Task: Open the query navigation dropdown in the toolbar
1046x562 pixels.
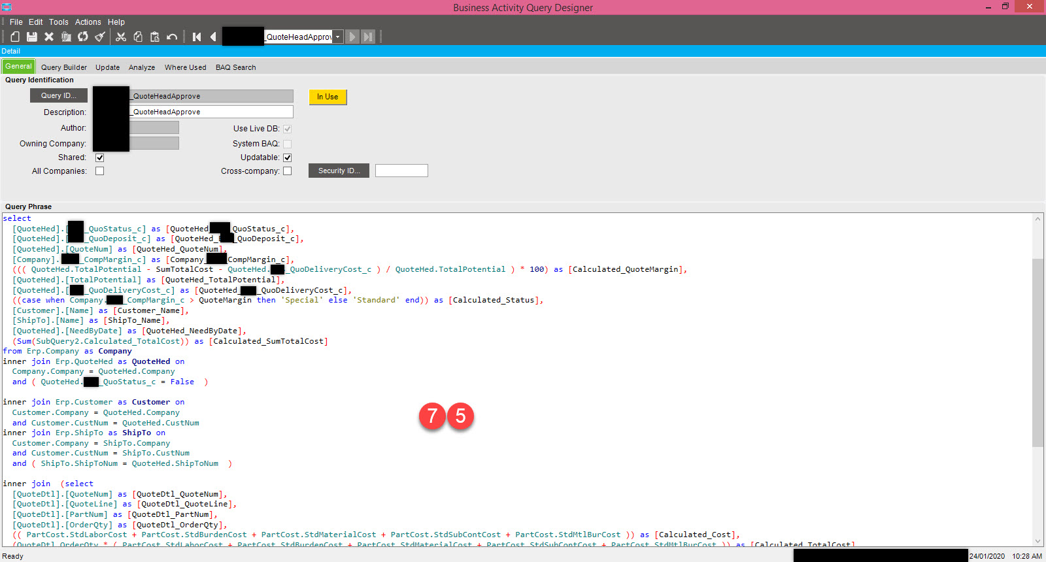Action: click(x=337, y=37)
